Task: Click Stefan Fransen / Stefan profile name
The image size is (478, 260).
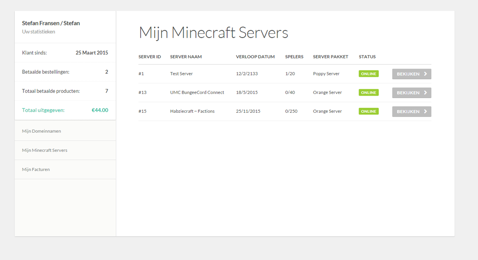Action: (x=51, y=23)
